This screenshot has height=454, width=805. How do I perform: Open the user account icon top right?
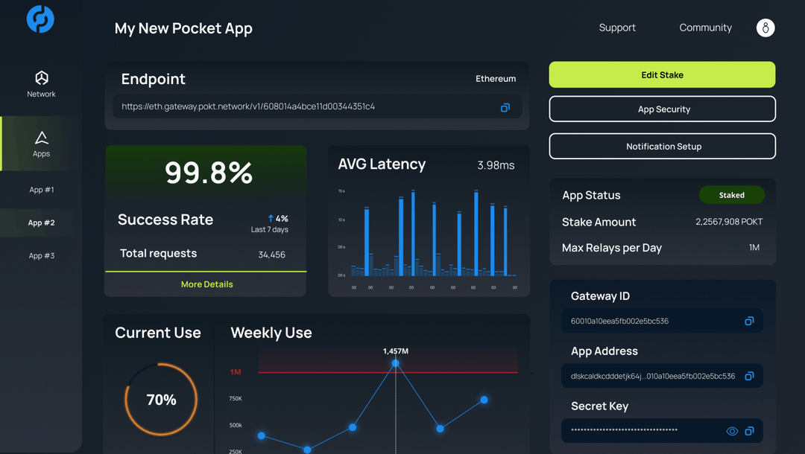[765, 28]
